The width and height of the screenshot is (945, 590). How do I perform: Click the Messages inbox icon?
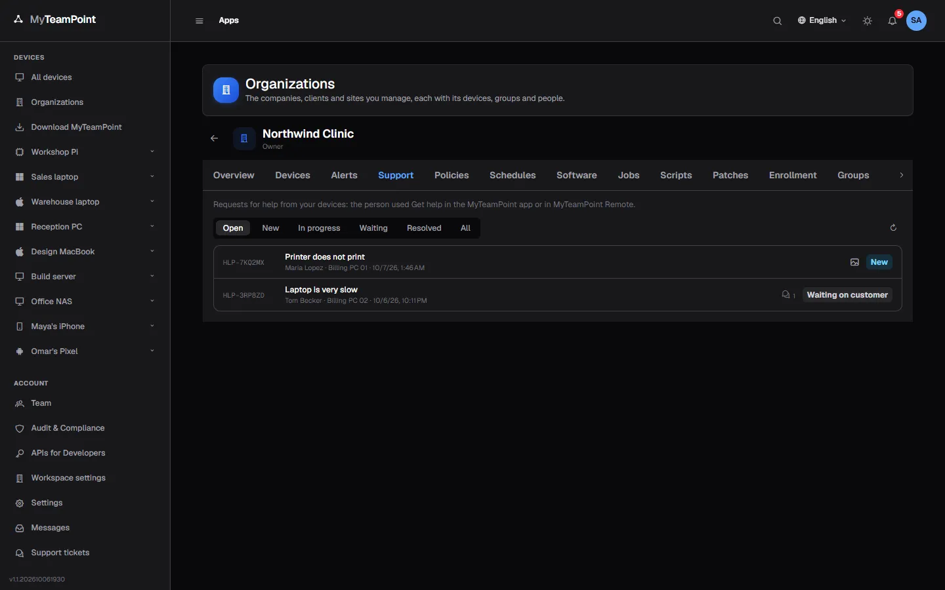tap(20, 528)
